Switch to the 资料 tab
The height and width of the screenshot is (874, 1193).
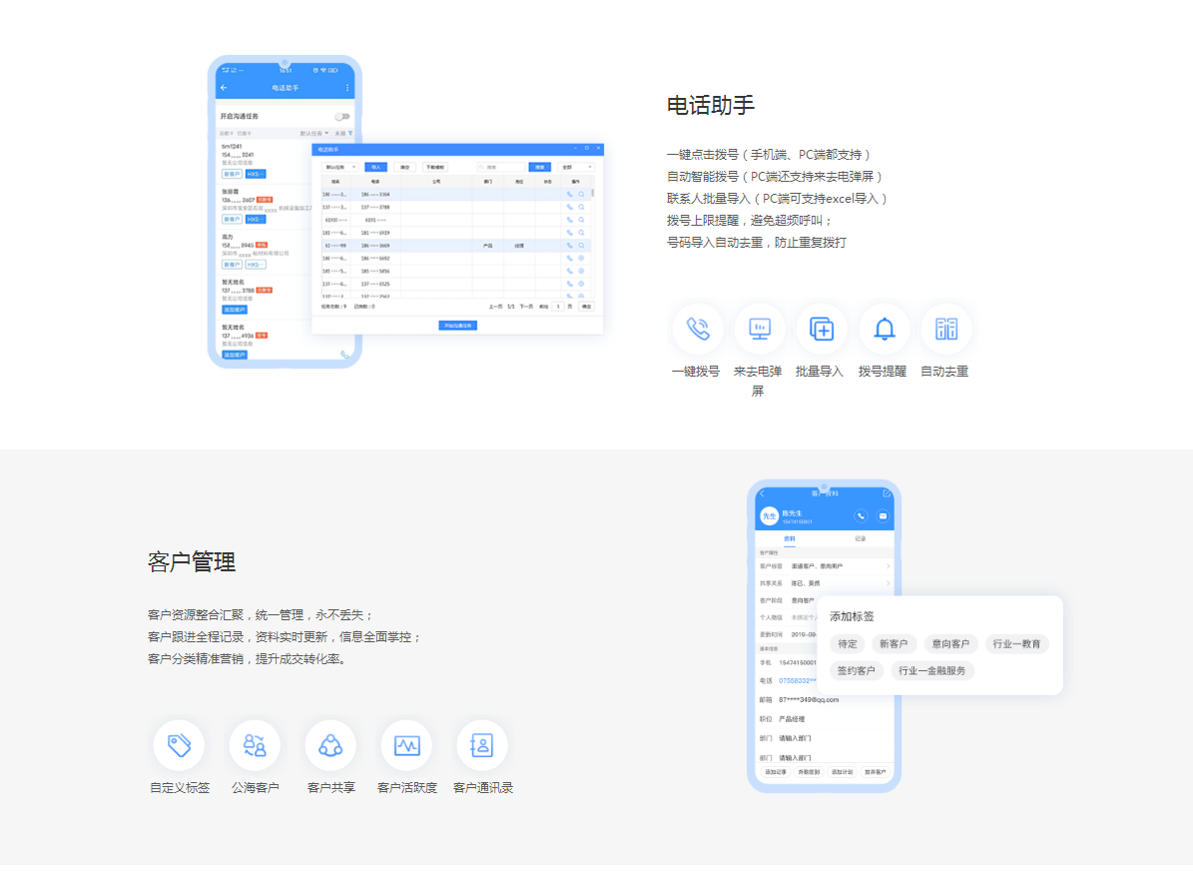point(790,538)
